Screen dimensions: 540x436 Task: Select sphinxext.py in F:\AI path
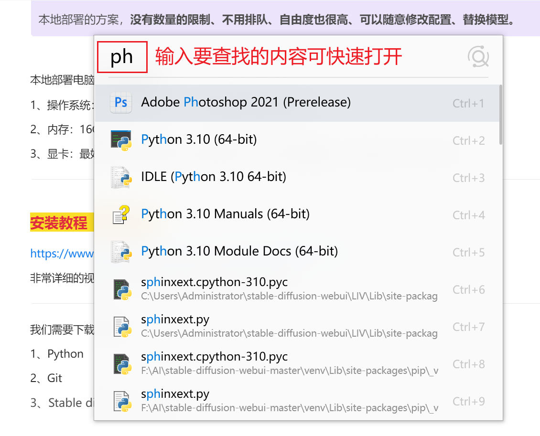pyautogui.click(x=297, y=401)
